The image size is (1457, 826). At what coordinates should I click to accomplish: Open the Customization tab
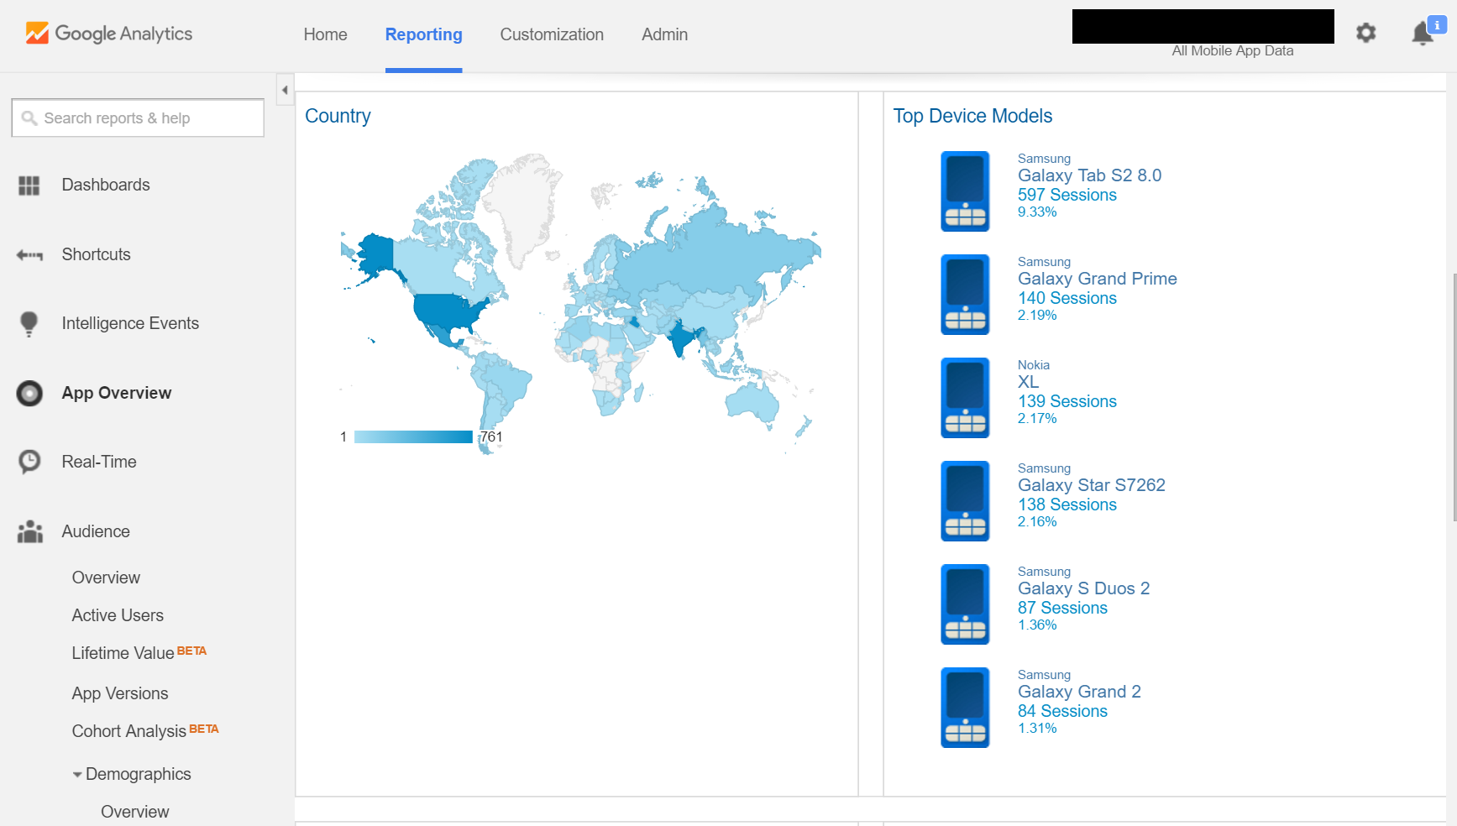552,34
